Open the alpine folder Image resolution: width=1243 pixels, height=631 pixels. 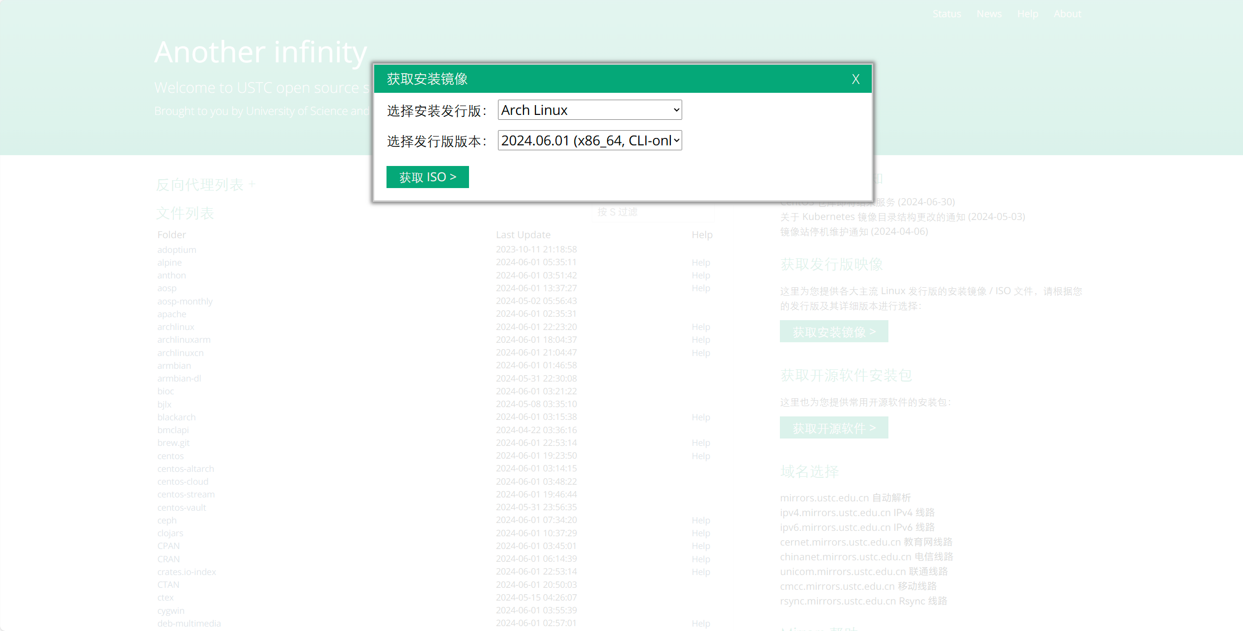pos(169,262)
